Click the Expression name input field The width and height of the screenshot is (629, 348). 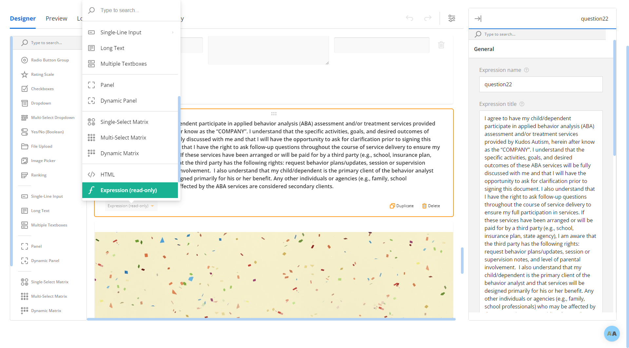(x=541, y=84)
